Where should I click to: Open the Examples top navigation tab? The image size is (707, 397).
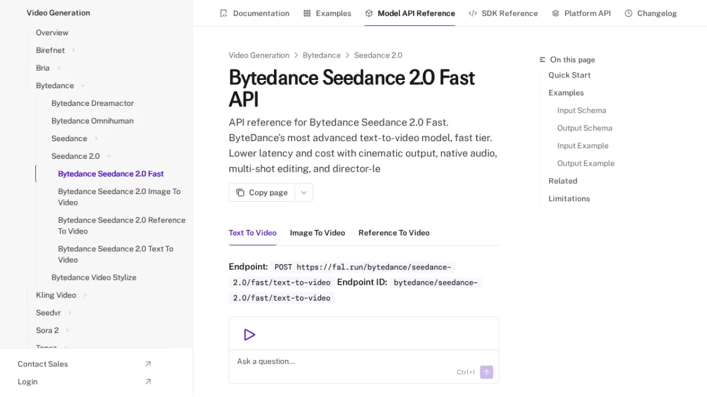click(x=328, y=13)
